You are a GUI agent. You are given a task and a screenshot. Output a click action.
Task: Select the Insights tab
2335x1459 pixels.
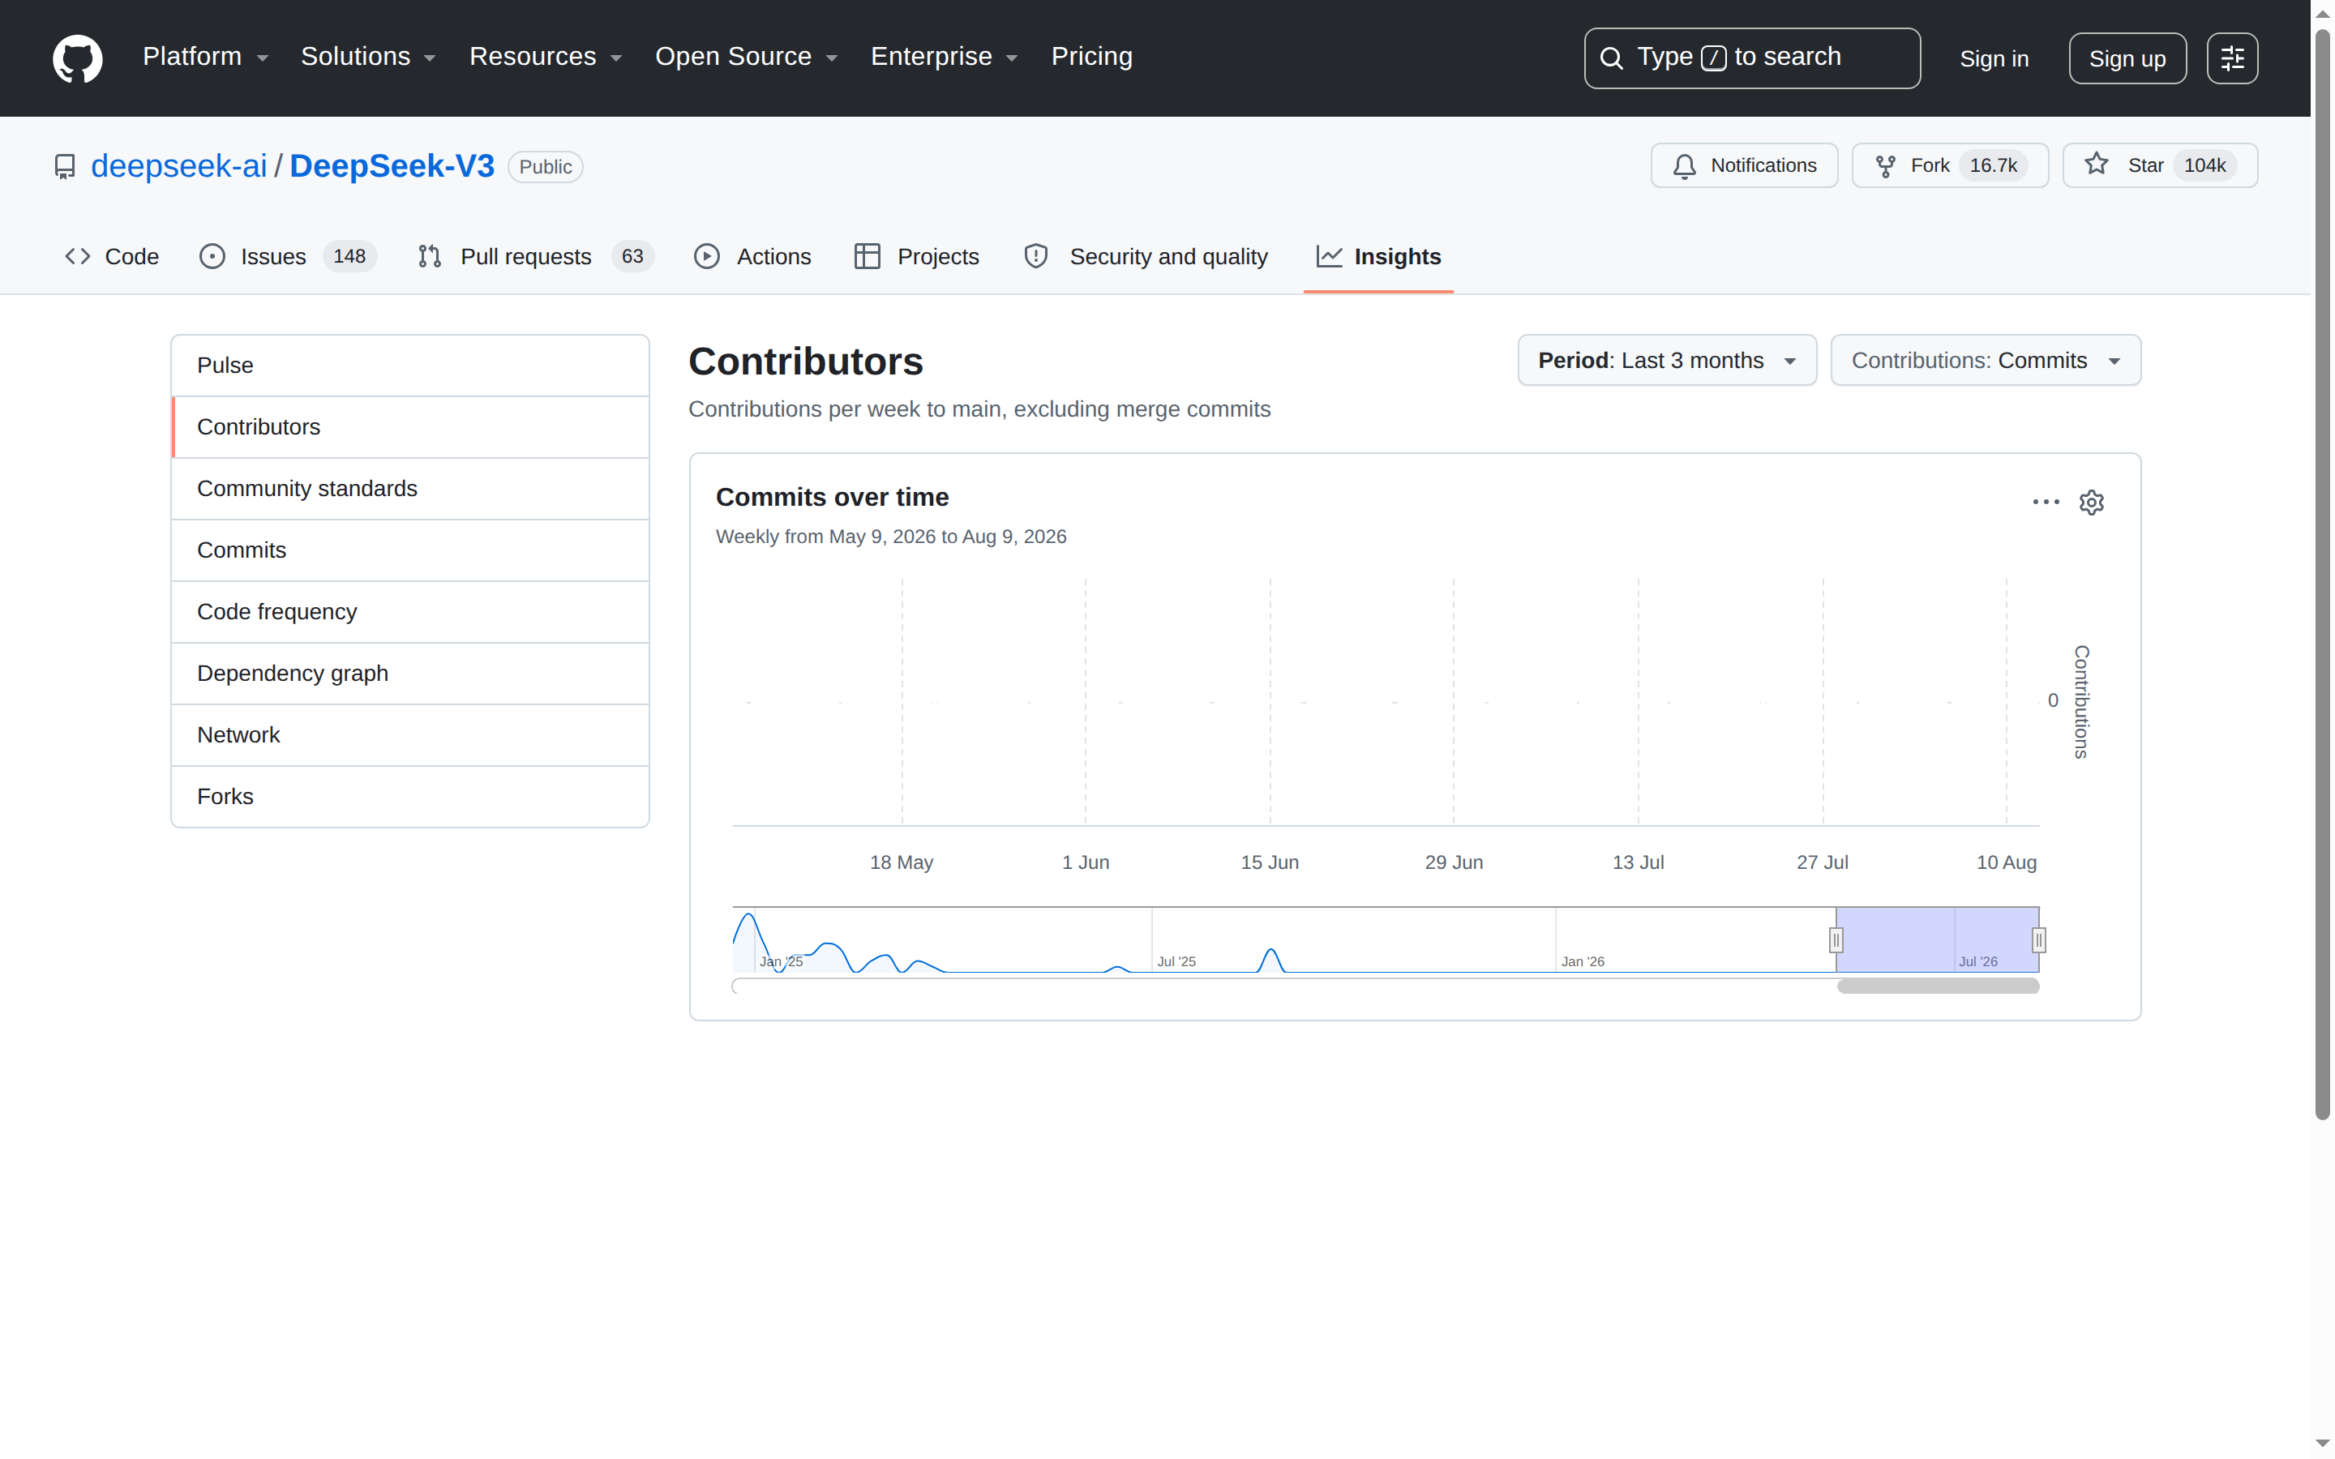(x=1377, y=257)
